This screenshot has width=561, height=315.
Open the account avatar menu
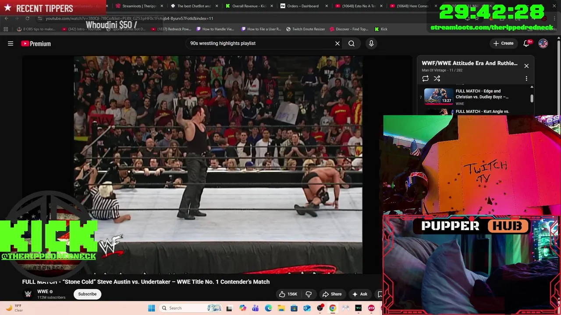(x=543, y=43)
